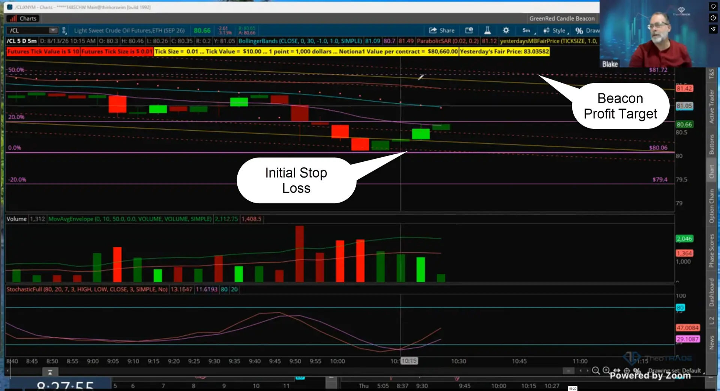Open the Charts tab
The width and height of the screenshot is (720, 391).
[x=24, y=18]
